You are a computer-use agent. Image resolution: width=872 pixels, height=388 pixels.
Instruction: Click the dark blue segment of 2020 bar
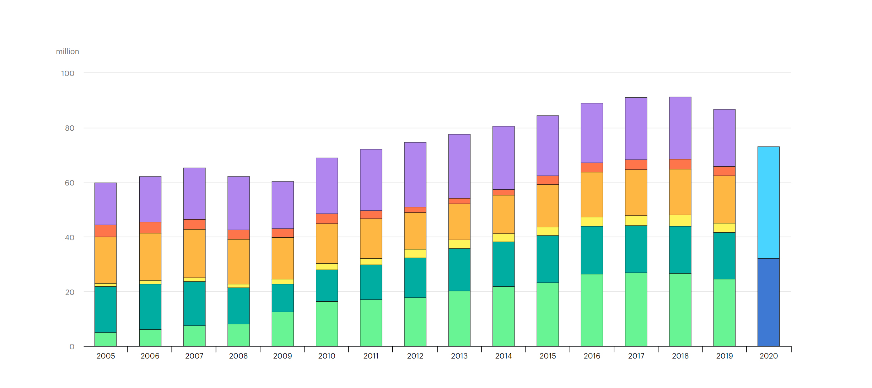click(768, 302)
